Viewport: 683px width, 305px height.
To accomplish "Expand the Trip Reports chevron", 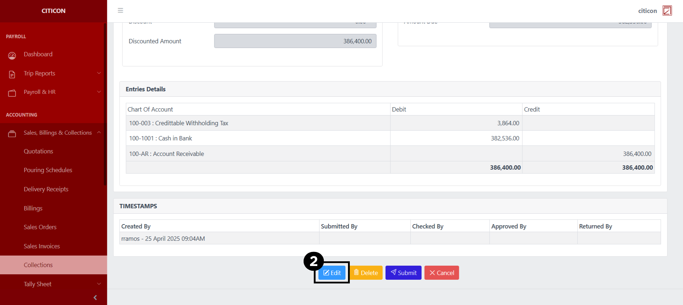I will coord(99,73).
